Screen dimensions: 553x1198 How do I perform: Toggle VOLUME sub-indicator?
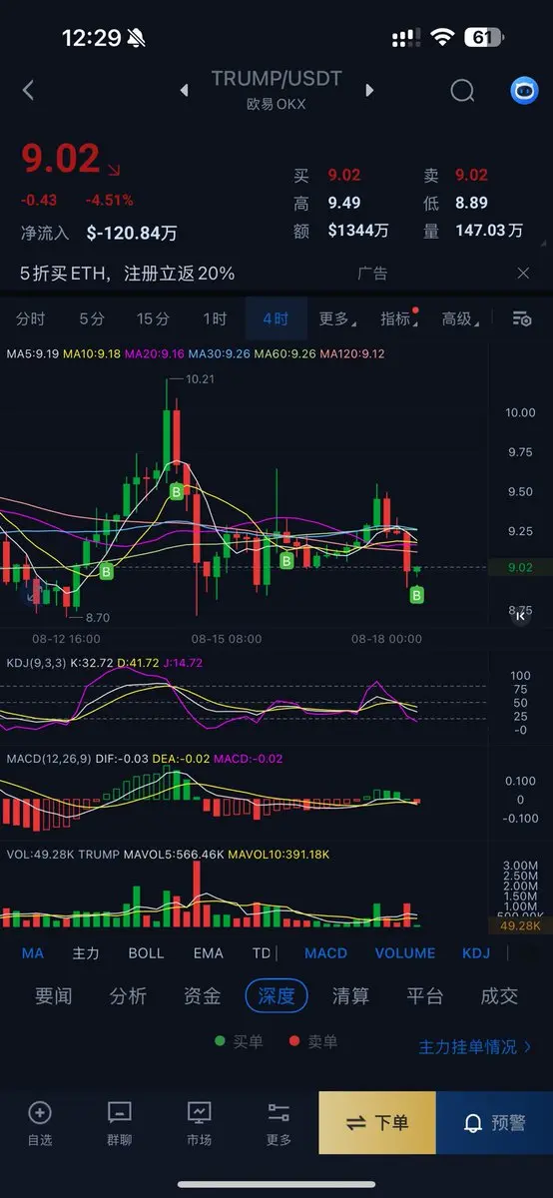(405, 952)
